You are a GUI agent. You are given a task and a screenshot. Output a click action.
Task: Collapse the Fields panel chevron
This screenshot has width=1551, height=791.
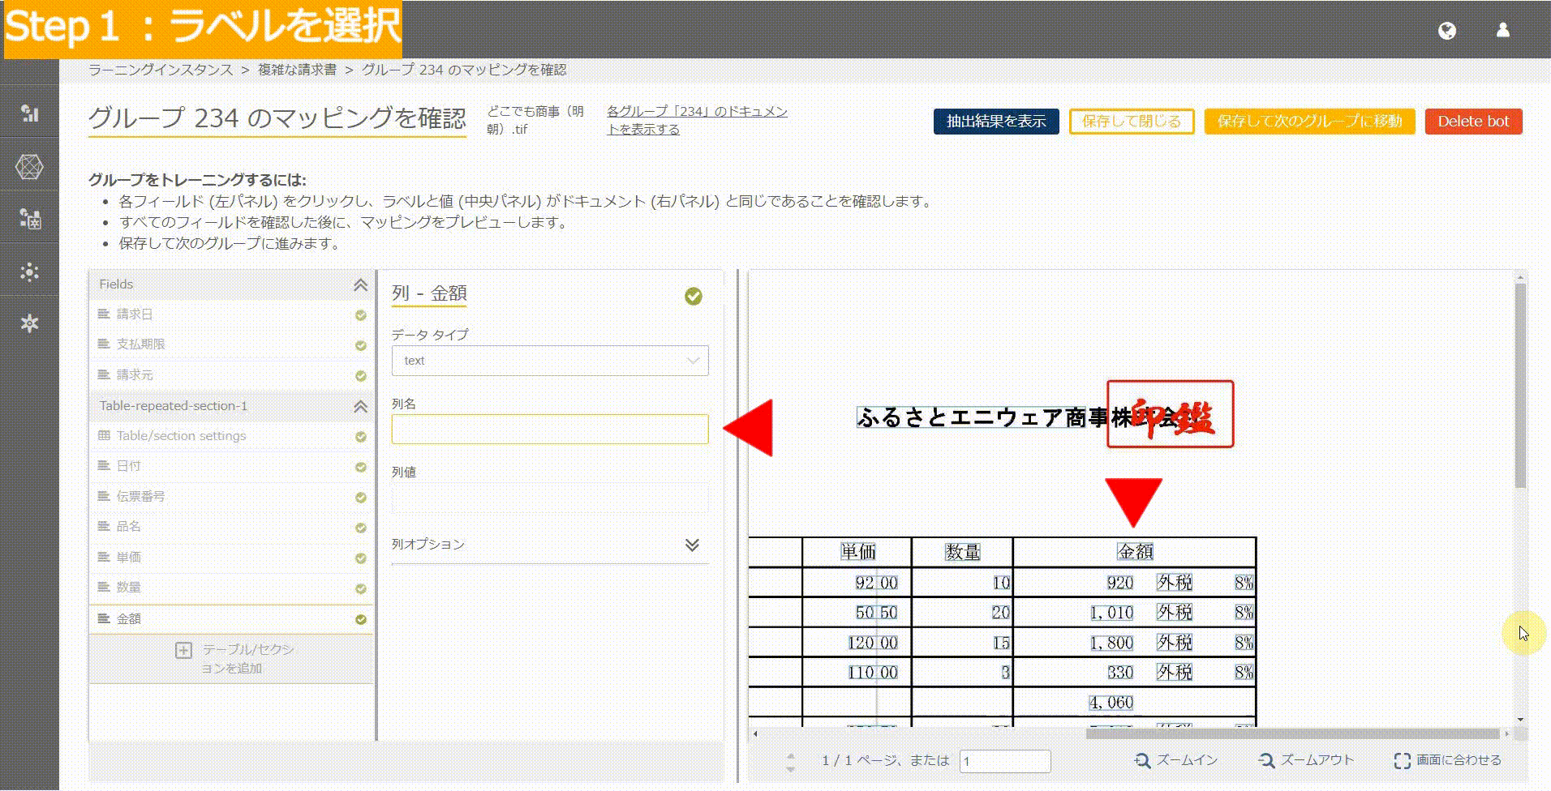(360, 284)
